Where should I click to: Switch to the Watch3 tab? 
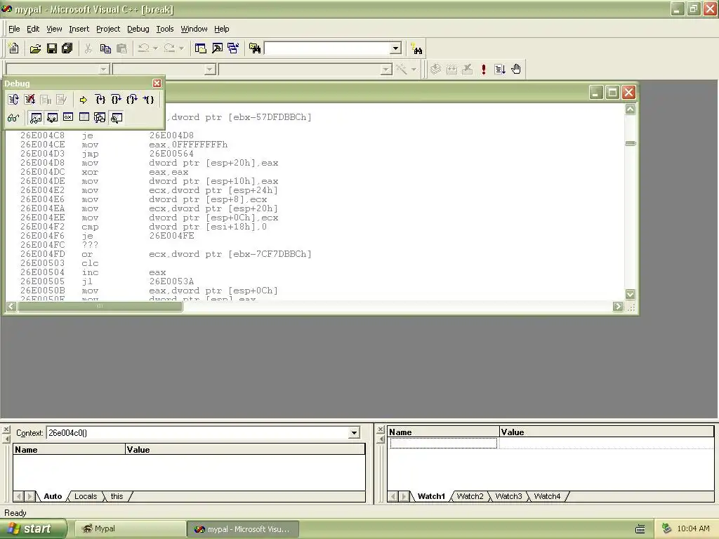coord(508,496)
